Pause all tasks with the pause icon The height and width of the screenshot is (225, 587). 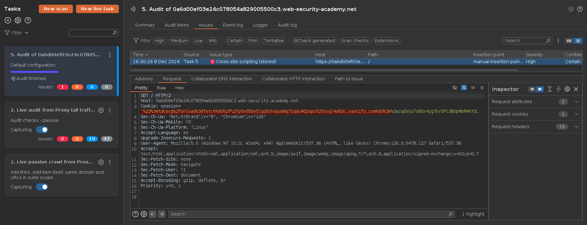(x=8, y=20)
